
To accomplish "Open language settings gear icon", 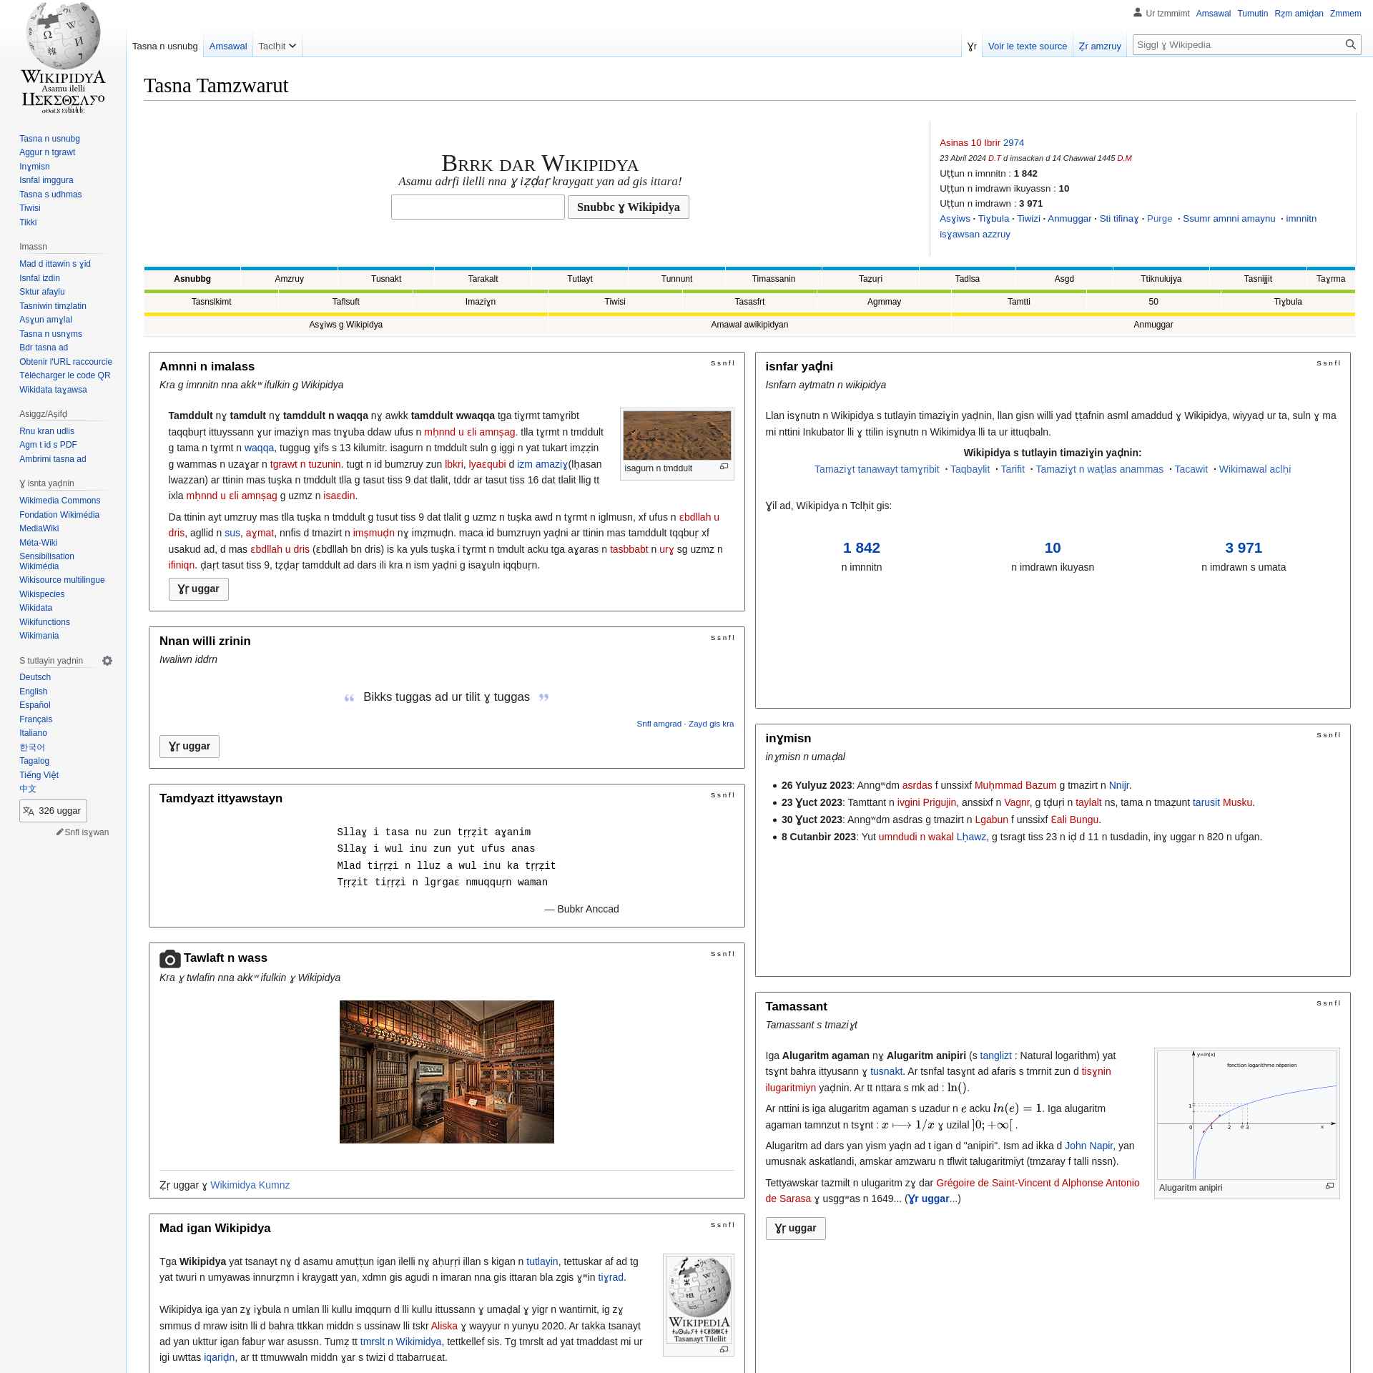I will (107, 661).
